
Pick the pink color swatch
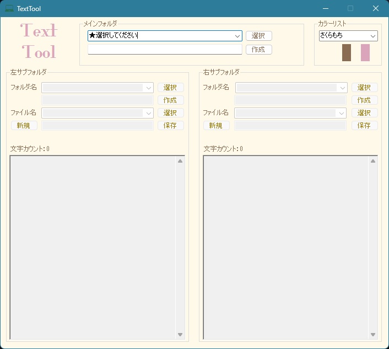(365, 52)
